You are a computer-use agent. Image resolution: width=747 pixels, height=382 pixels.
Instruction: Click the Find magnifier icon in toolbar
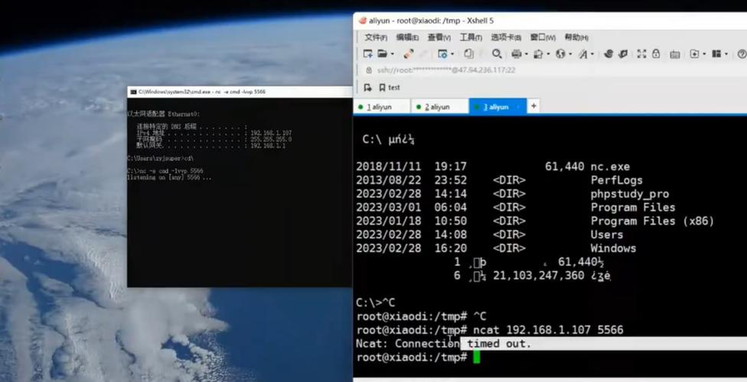tap(497, 54)
